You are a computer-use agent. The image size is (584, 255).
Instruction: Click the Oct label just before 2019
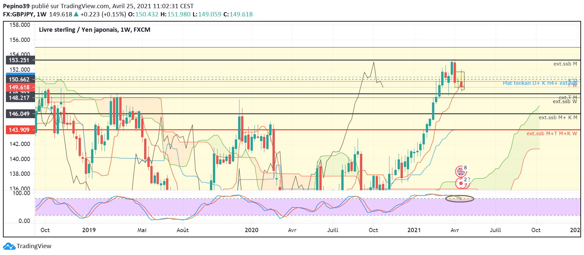(x=45, y=230)
